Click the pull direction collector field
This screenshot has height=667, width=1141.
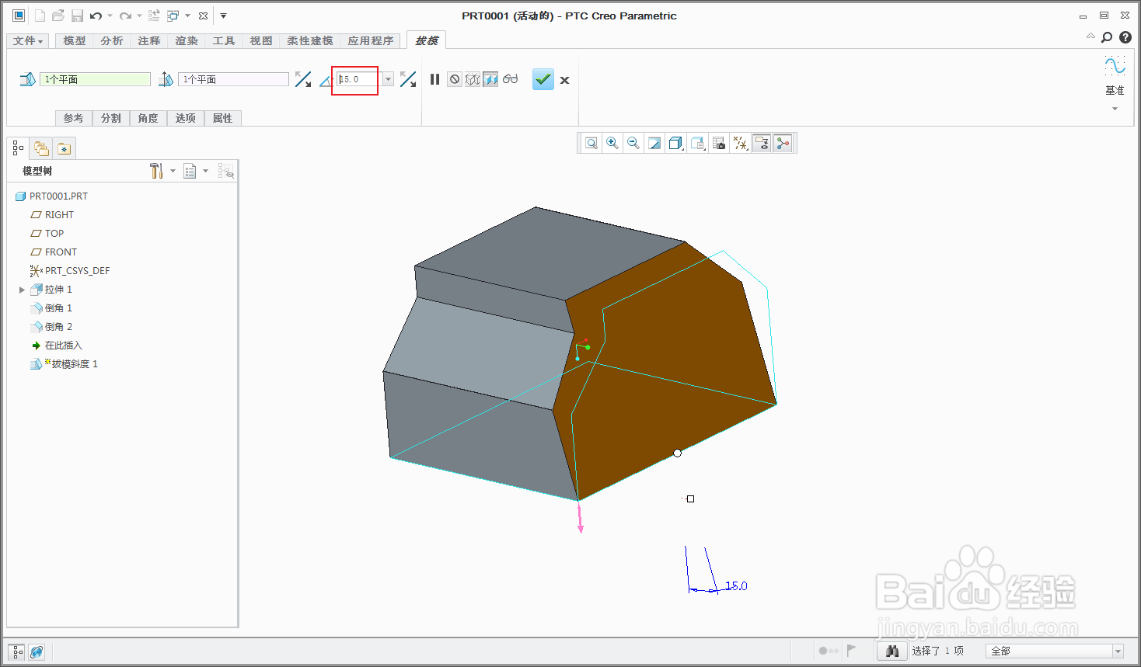click(233, 79)
